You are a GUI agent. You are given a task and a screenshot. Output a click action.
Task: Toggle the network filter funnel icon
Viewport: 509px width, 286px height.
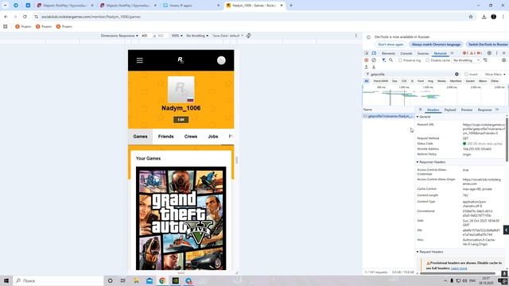point(383,60)
